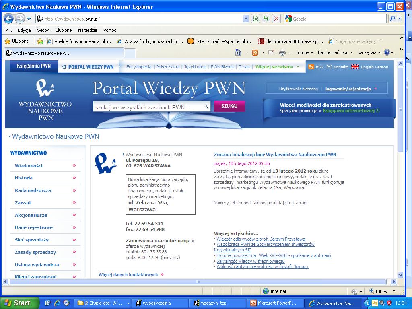Screen dimensions: 412x309
Task: Click the Print icon in command bar
Action: (282, 53)
